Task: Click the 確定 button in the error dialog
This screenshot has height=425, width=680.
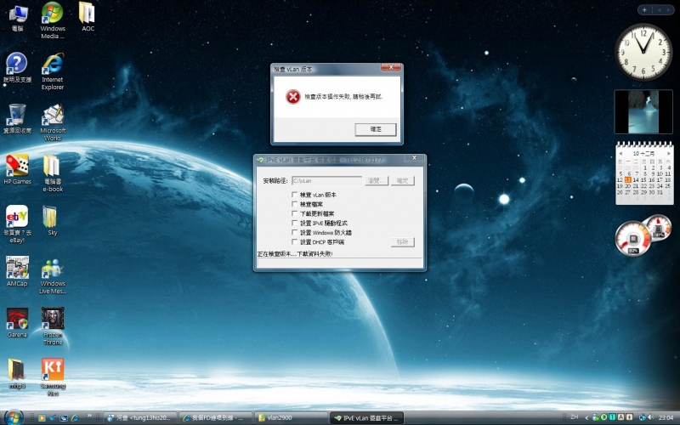Action: pyautogui.click(x=376, y=129)
